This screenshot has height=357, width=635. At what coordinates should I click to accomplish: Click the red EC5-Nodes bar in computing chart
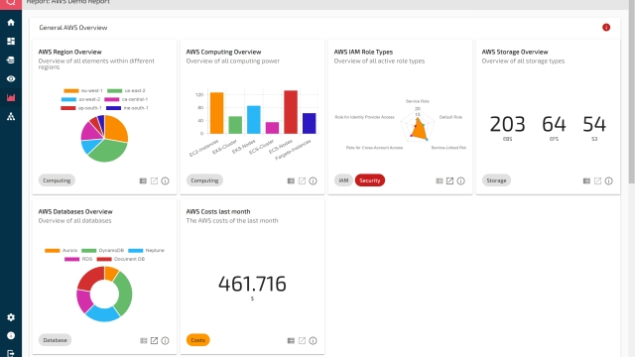click(x=291, y=112)
